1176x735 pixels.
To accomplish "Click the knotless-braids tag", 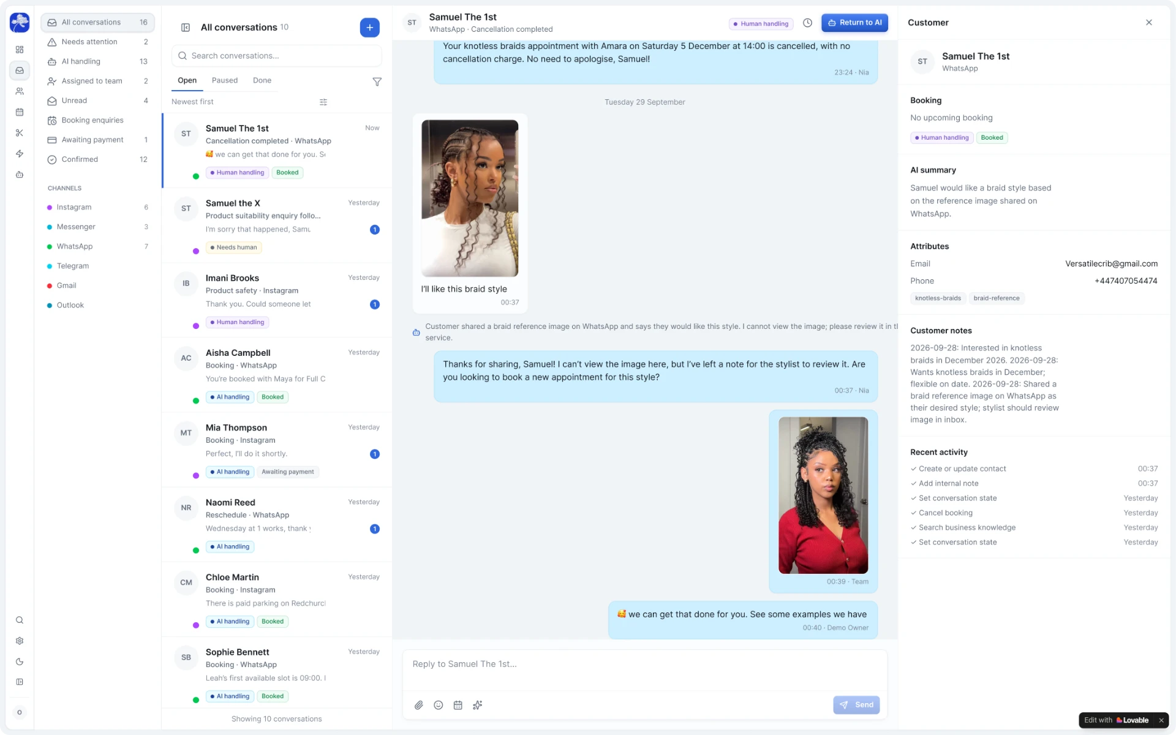I will (x=938, y=298).
